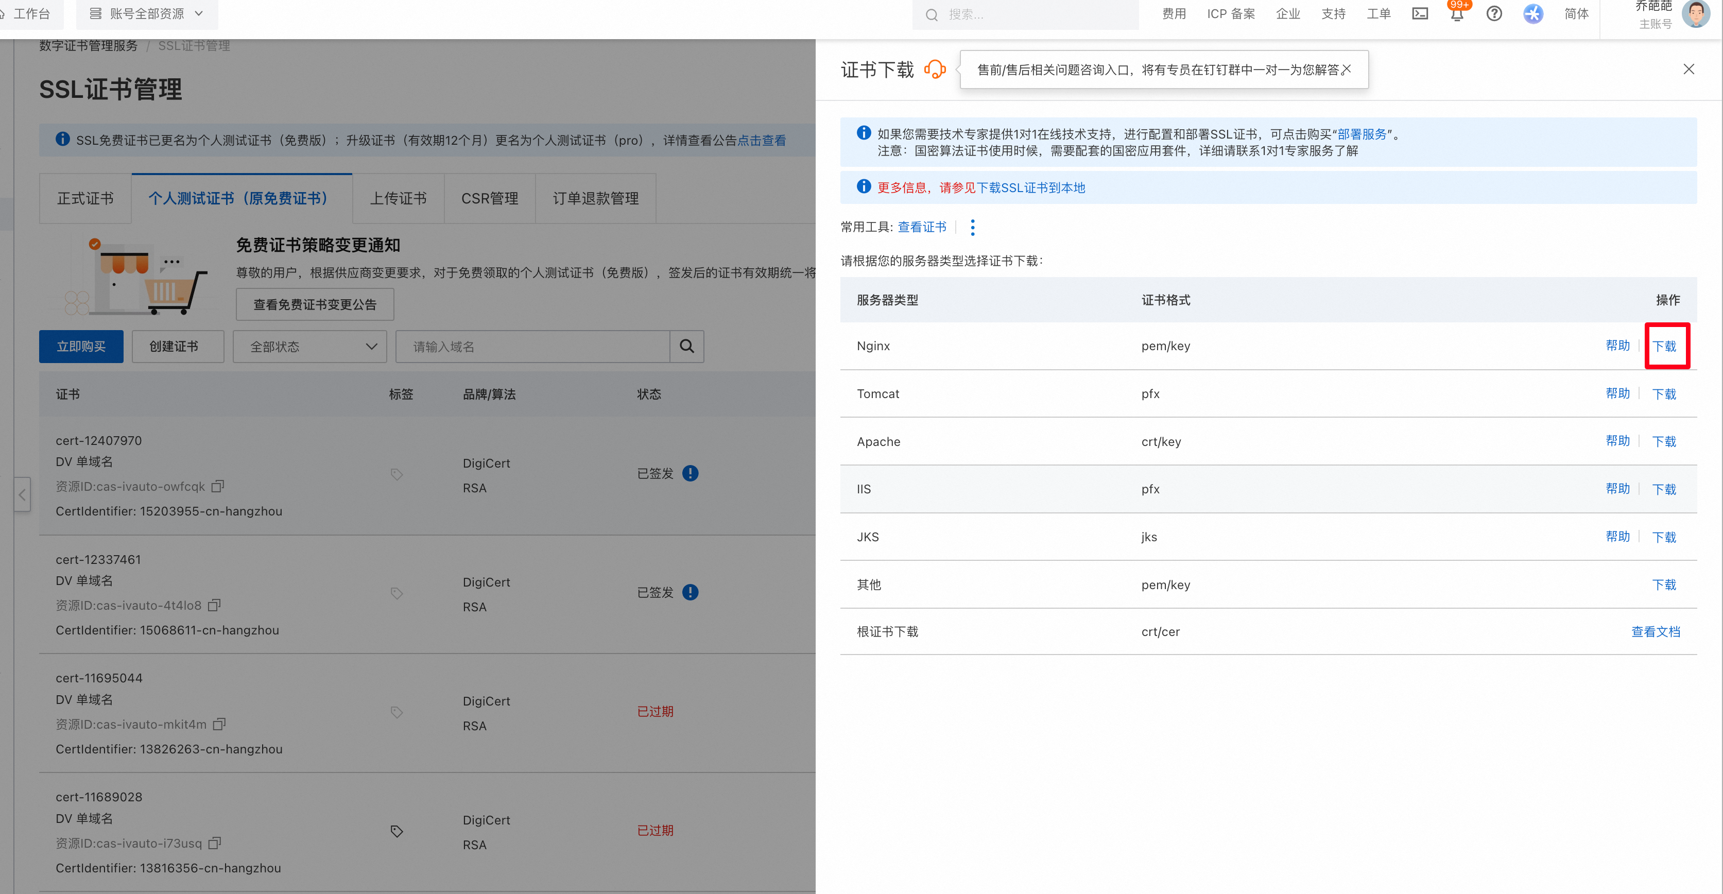Download the IIS pfx certificate

click(1664, 489)
